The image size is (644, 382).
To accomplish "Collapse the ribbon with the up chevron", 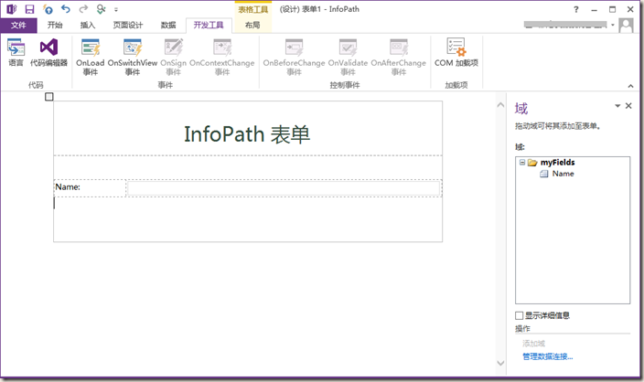I will point(630,86).
